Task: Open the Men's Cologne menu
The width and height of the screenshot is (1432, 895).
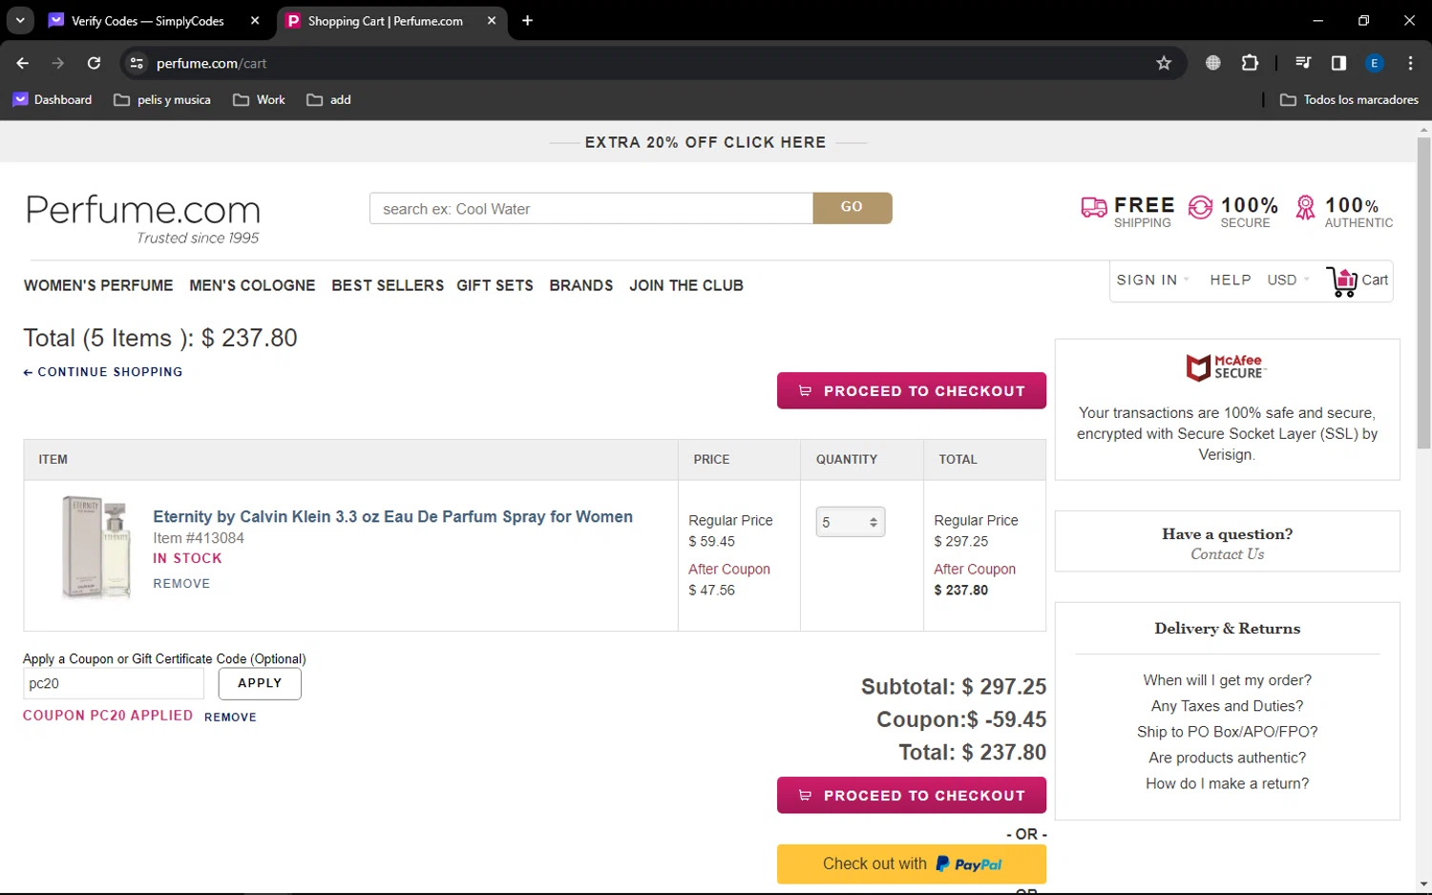Action: (252, 285)
